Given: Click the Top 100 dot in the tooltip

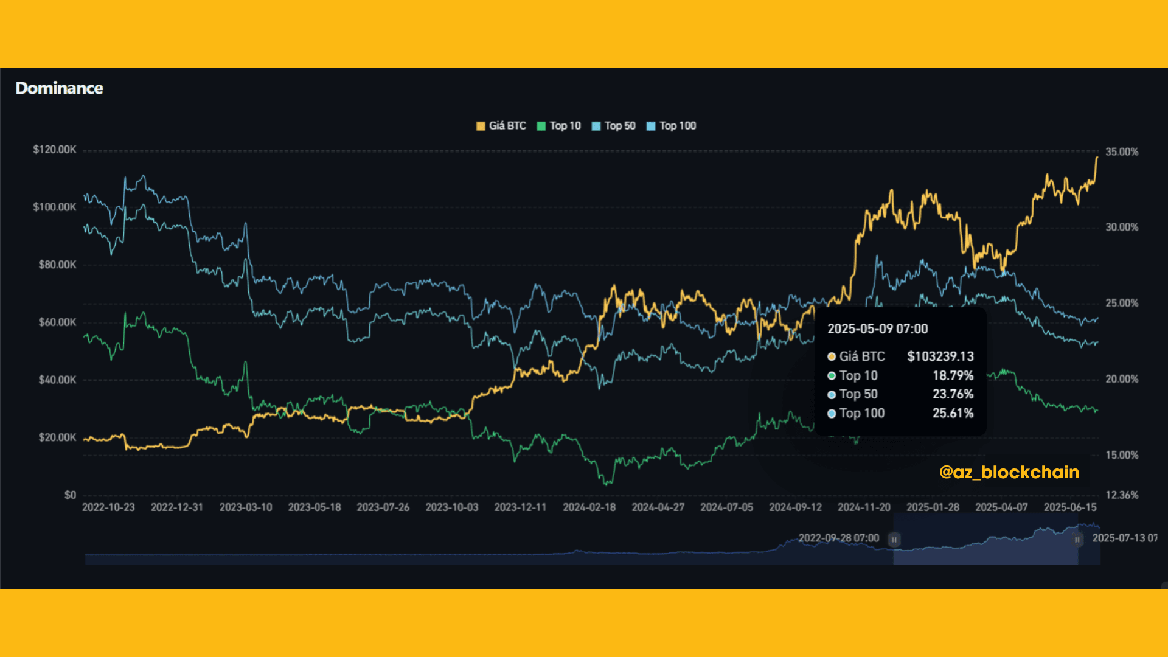Looking at the screenshot, I should coord(832,414).
